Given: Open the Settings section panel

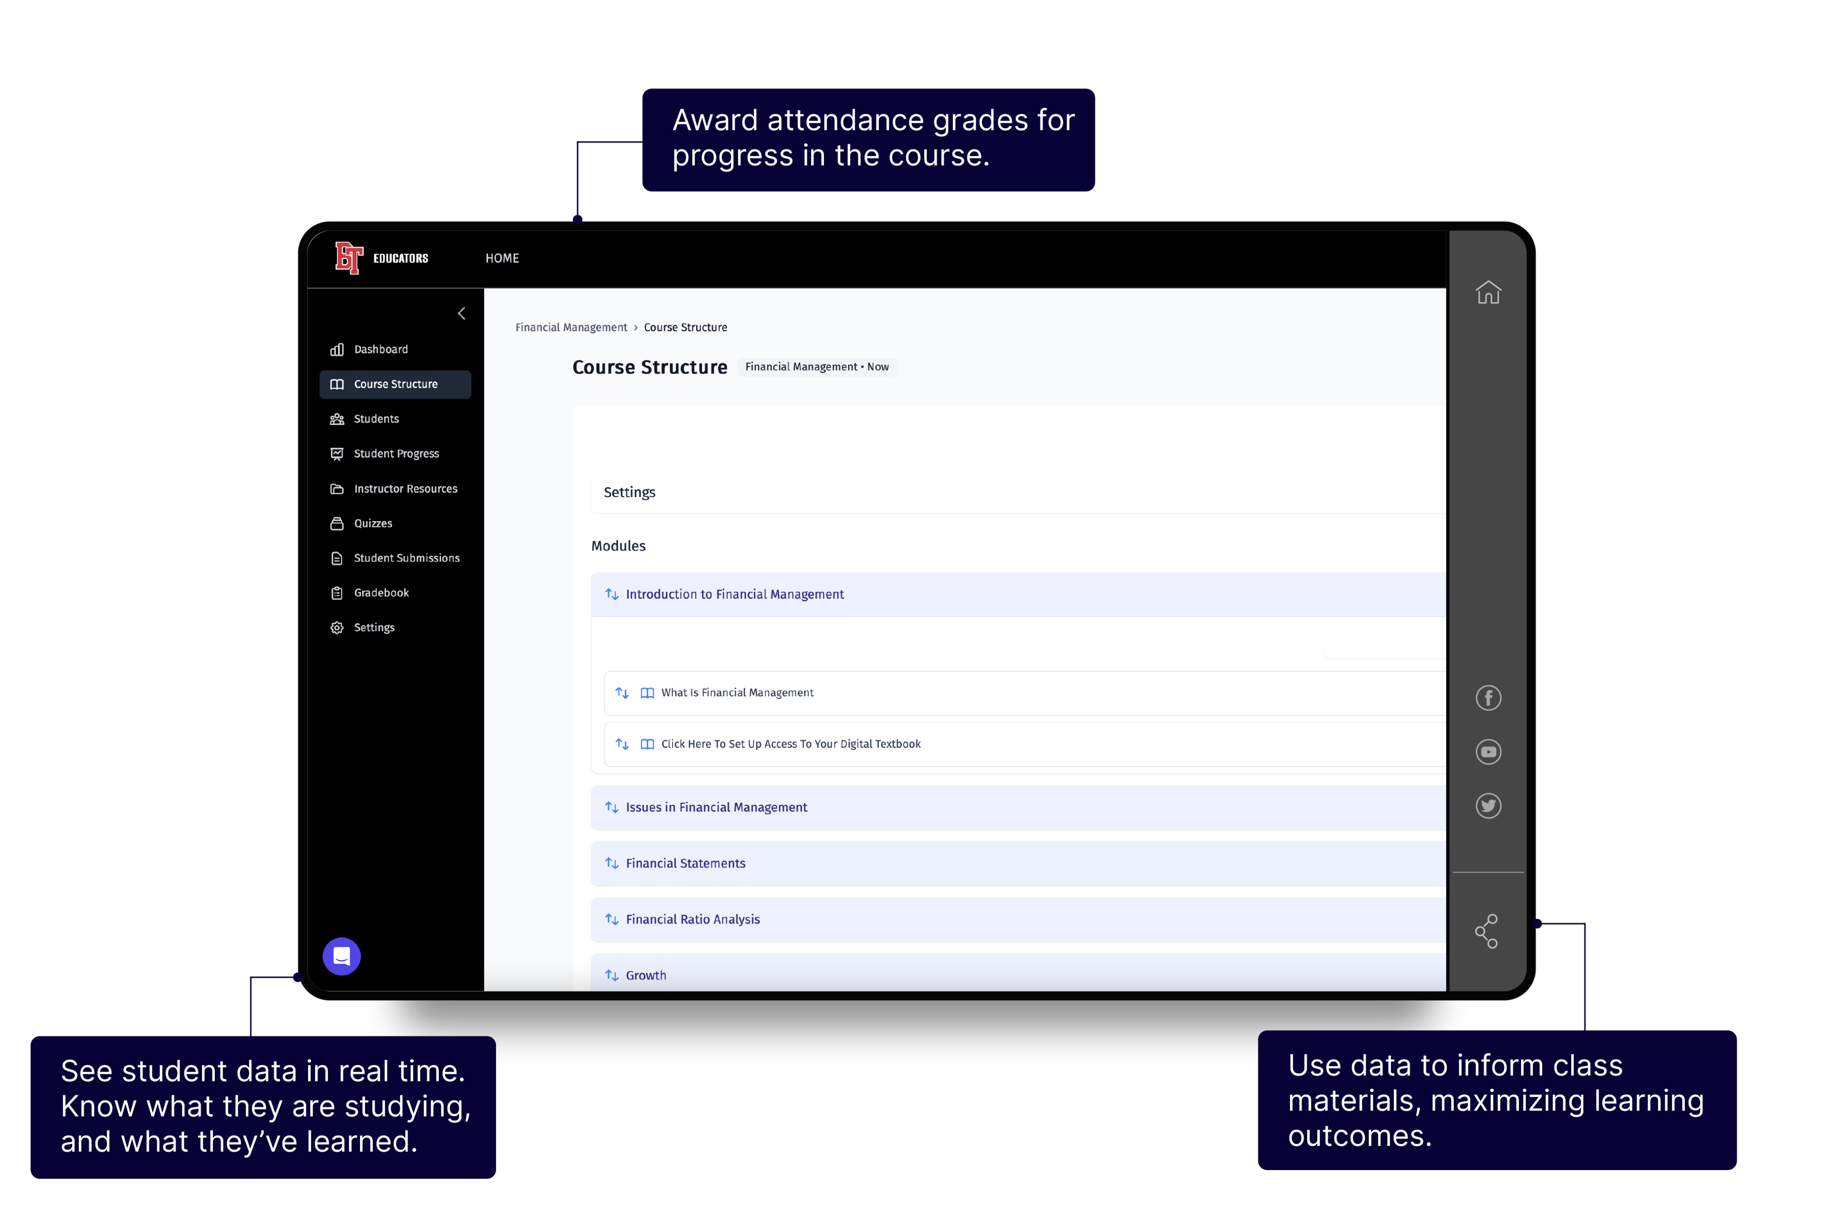Looking at the screenshot, I should (x=629, y=493).
